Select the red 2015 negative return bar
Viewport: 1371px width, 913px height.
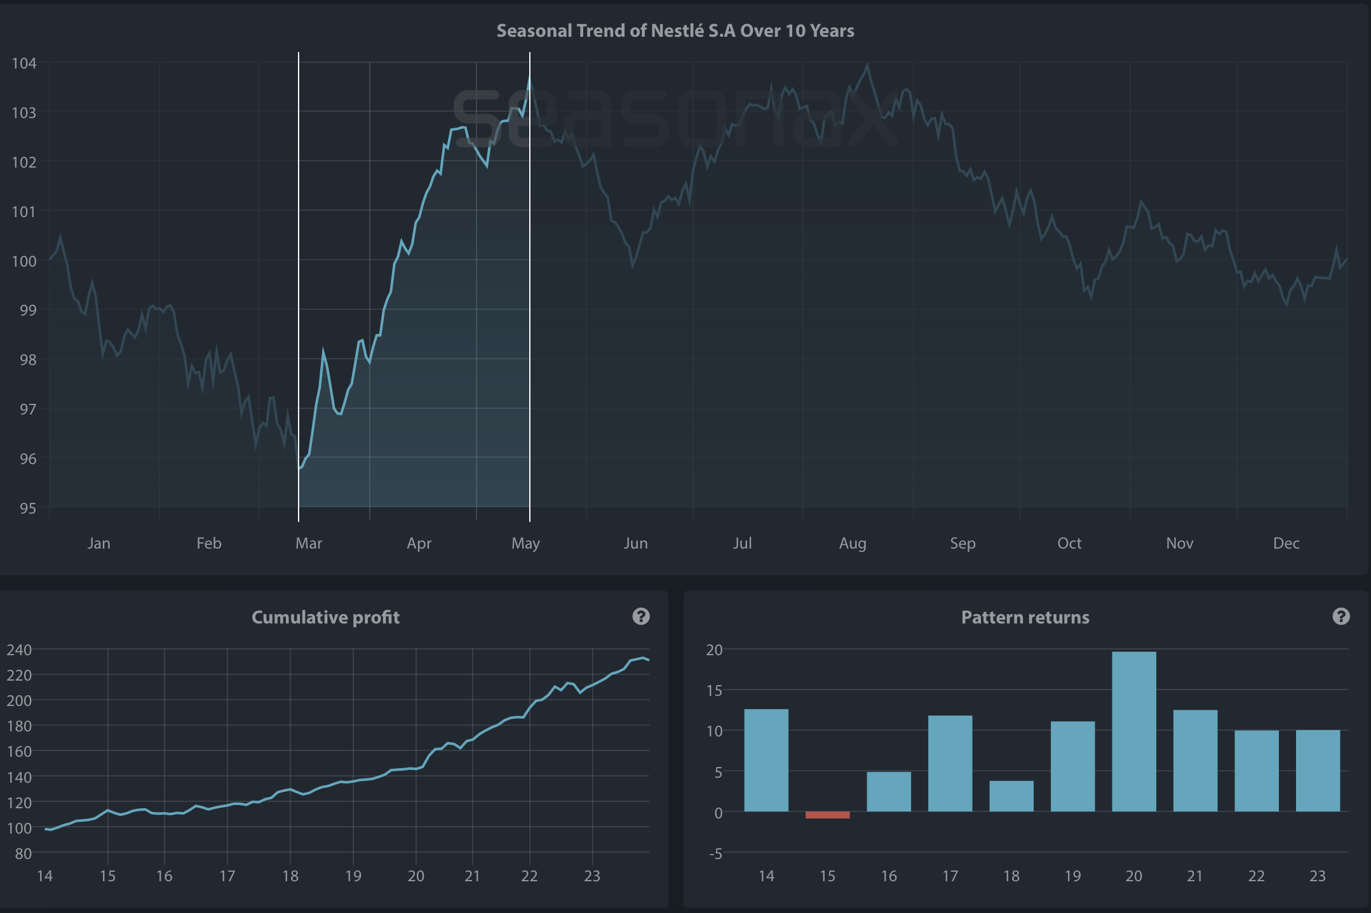tap(827, 815)
